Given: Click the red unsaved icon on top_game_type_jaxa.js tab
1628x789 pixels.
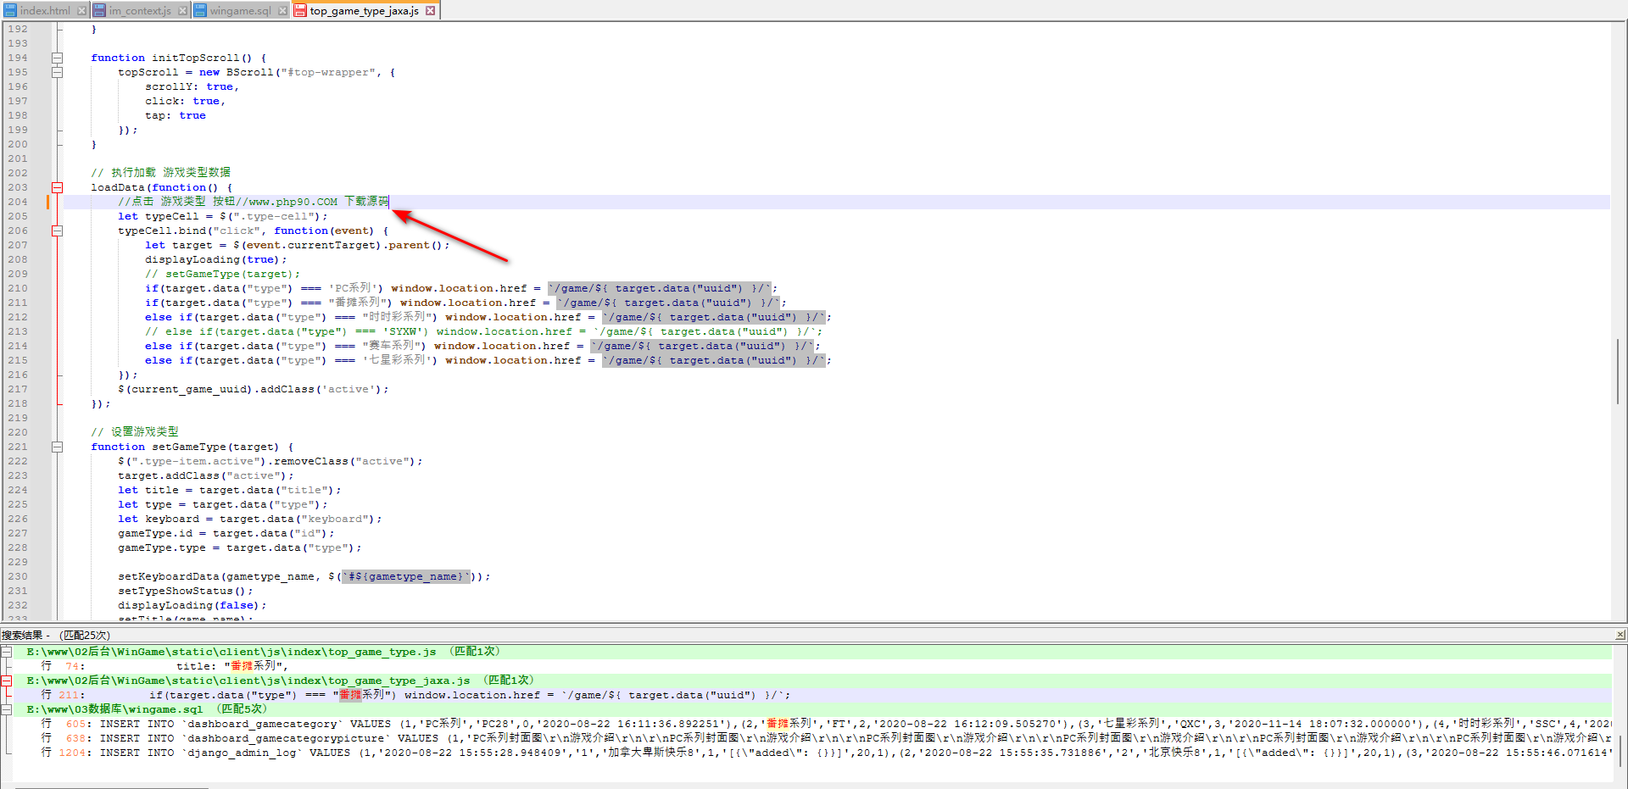Looking at the screenshot, I should pyautogui.click(x=300, y=11).
